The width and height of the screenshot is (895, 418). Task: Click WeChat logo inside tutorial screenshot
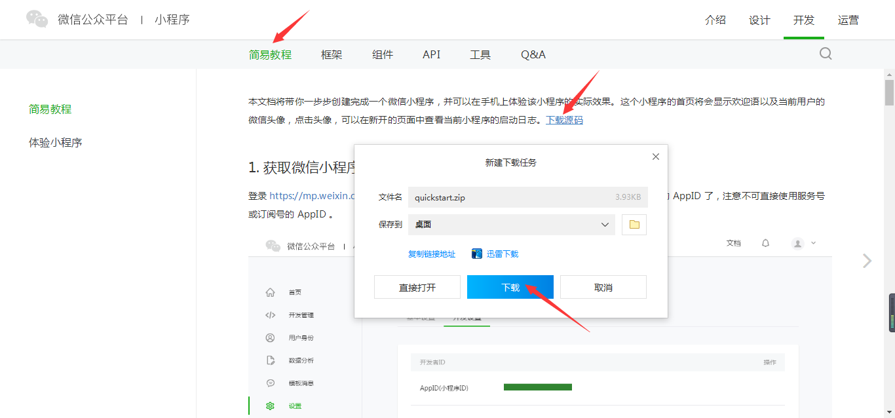pos(273,246)
